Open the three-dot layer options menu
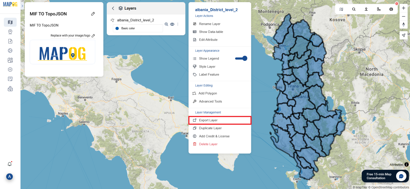 tap(178, 24)
